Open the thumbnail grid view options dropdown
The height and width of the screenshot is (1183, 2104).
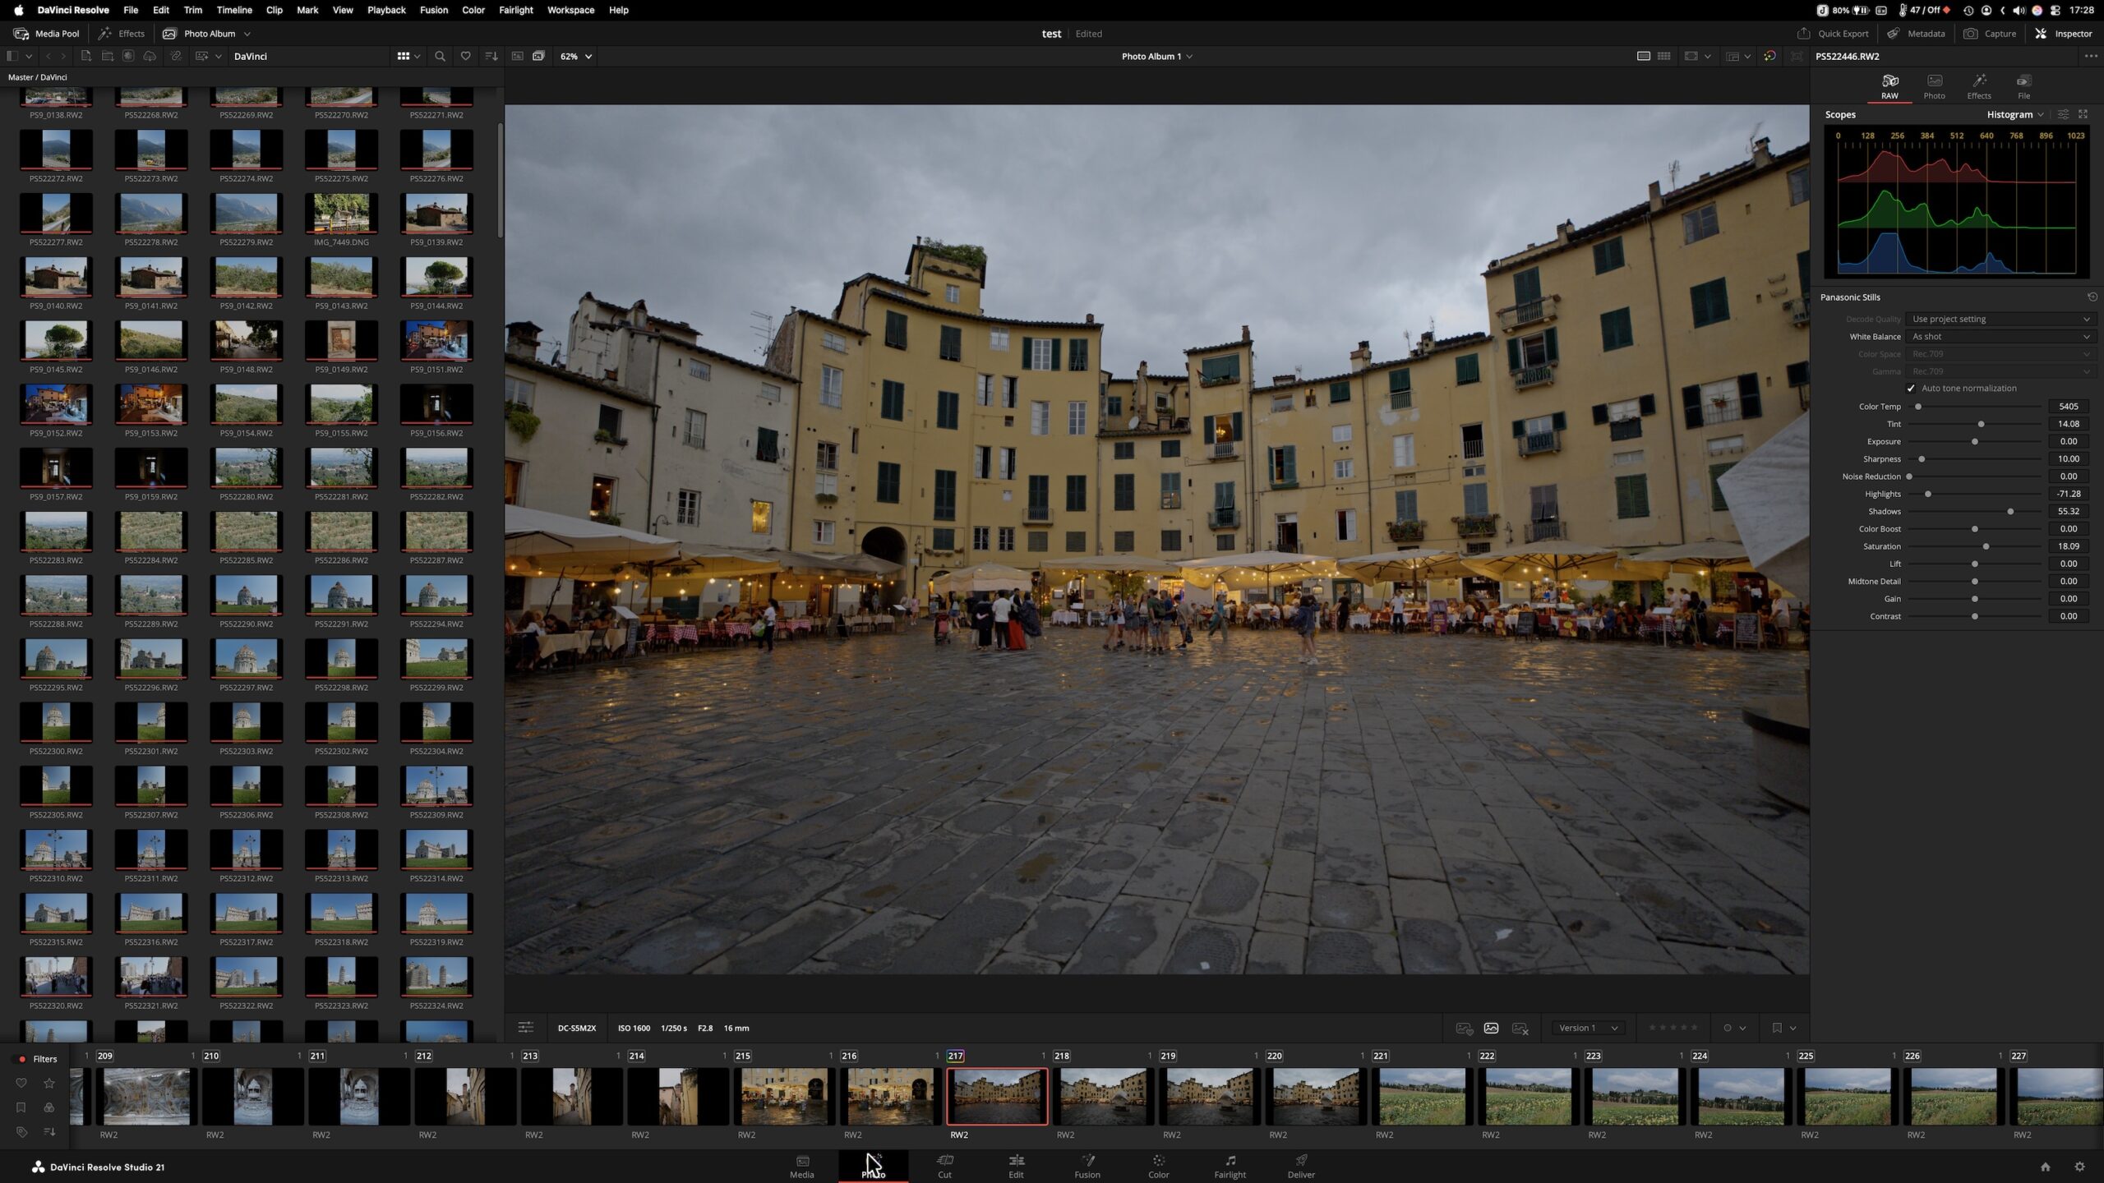[x=408, y=56]
